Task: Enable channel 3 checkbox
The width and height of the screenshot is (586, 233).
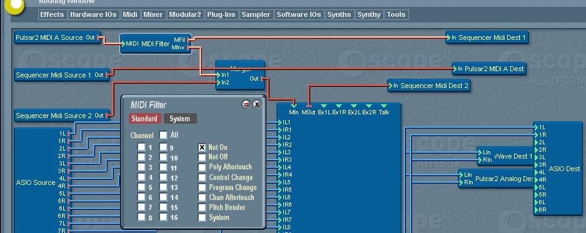Action: point(141,167)
